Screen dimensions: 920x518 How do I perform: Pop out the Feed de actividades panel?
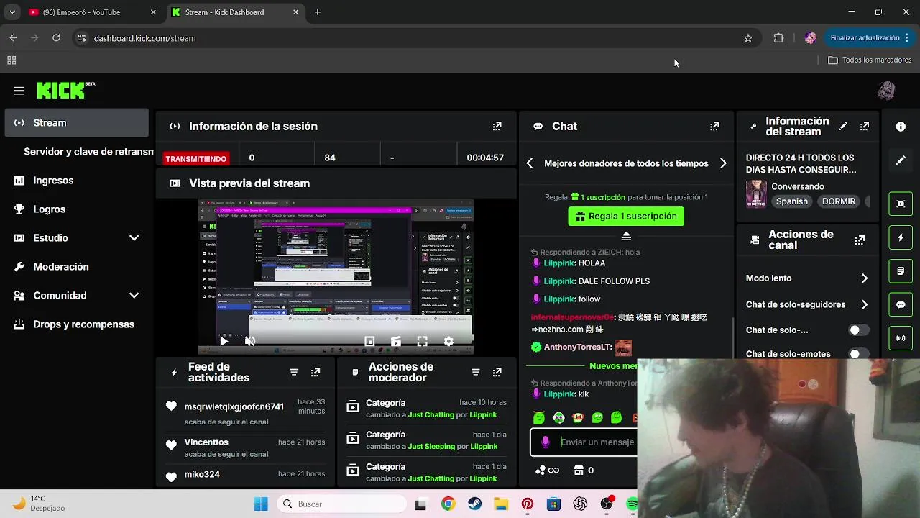click(x=316, y=373)
